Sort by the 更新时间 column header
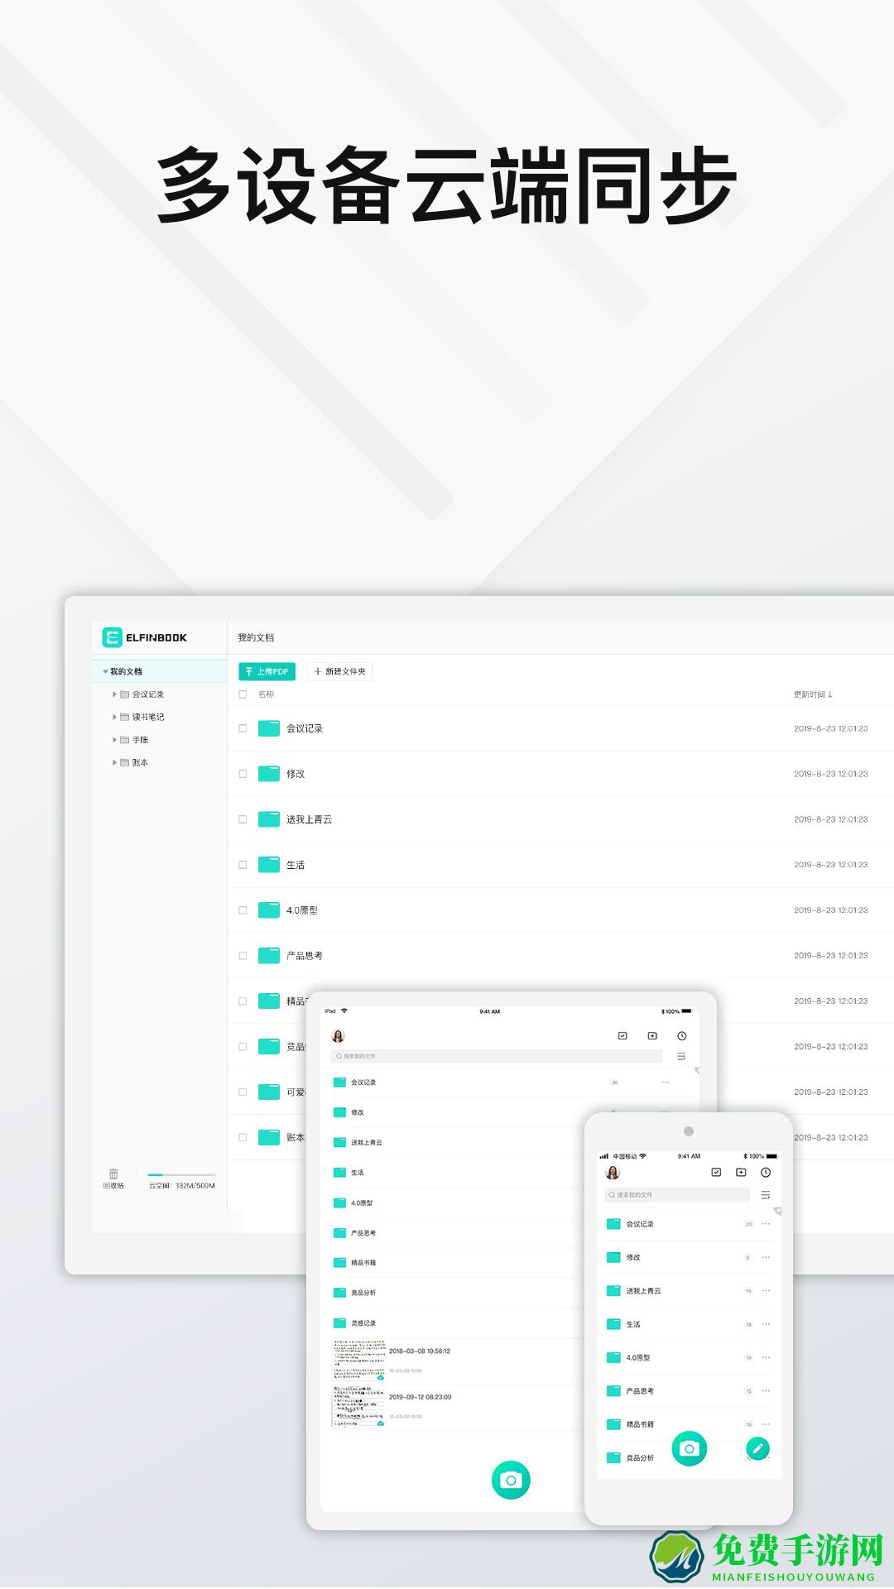This screenshot has width=894, height=1589. coord(813,694)
